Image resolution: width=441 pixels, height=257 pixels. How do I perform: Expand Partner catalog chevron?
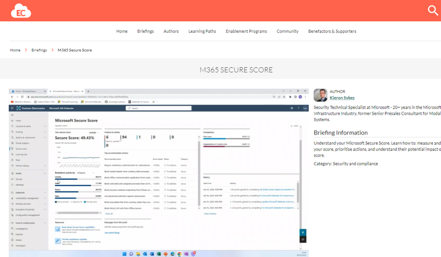pos(45,166)
